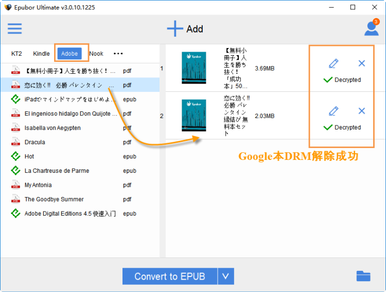Edit metadata of the 3.69MB book
The width and height of the screenshot is (386, 292).
(x=334, y=63)
